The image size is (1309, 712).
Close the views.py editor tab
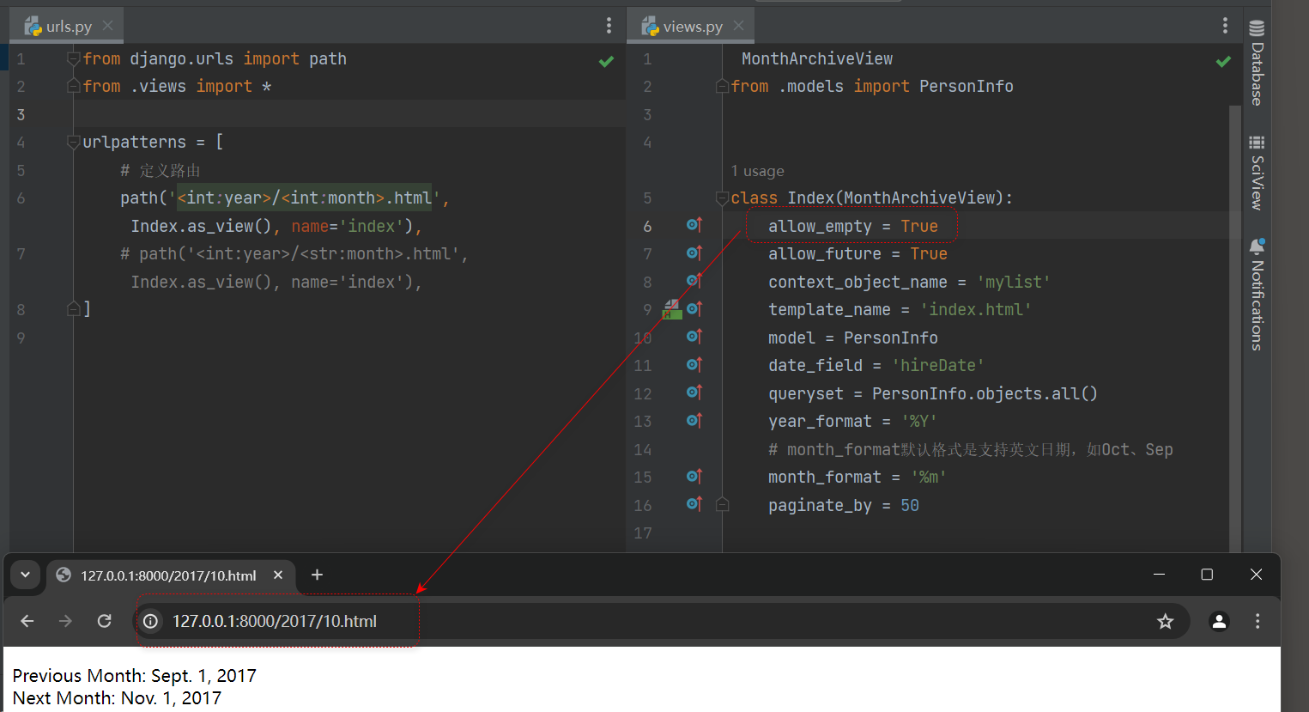pyautogui.click(x=739, y=26)
